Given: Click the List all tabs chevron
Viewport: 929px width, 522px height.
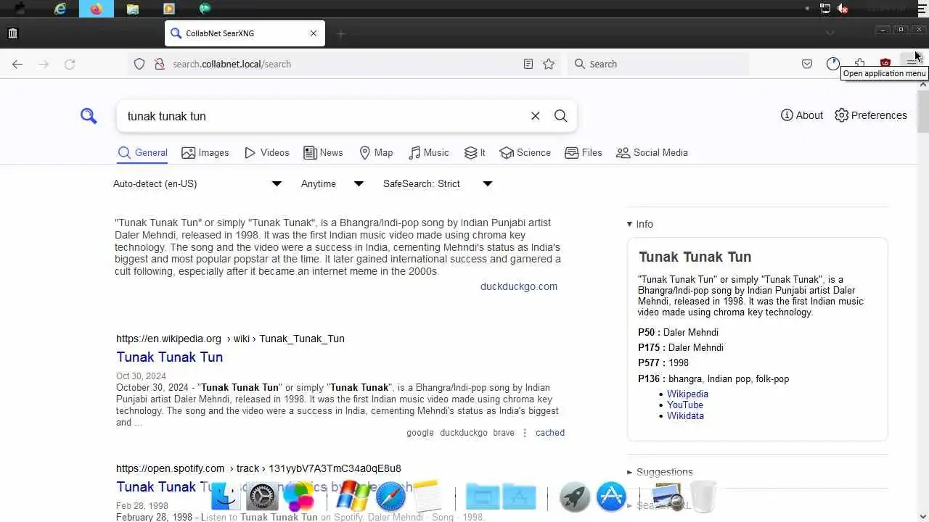Looking at the screenshot, I should [x=830, y=33].
